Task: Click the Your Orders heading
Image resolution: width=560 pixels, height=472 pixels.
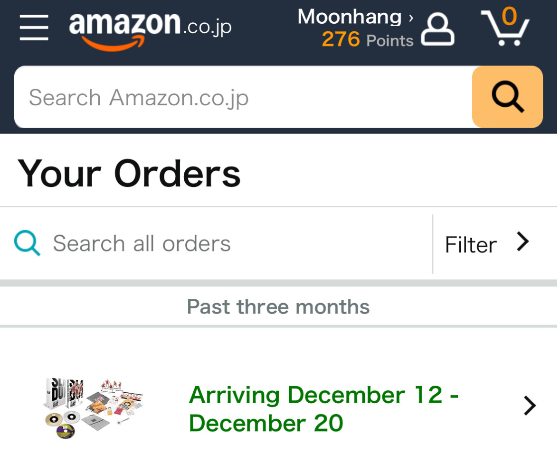Action: (129, 174)
